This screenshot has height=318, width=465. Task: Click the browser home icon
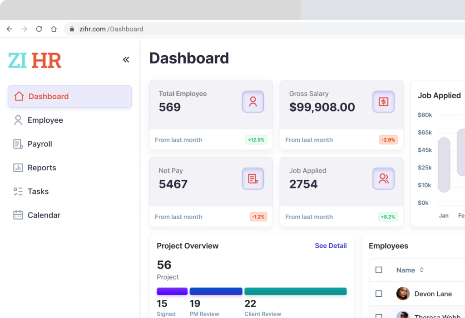[54, 29]
